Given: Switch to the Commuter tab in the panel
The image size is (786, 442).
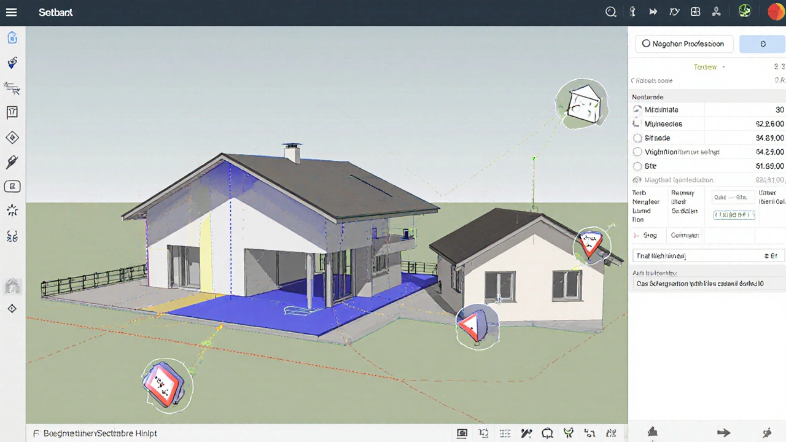Looking at the screenshot, I should click(685, 235).
